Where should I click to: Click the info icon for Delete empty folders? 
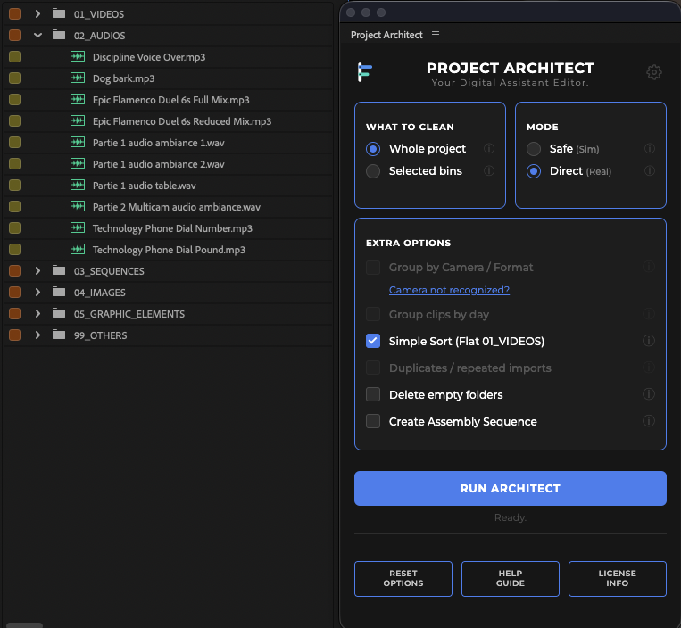(649, 394)
